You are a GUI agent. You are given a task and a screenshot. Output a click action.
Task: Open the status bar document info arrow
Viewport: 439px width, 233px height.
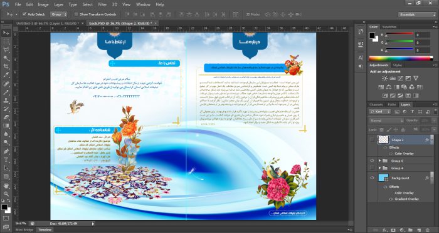click(x=93, y=224)
